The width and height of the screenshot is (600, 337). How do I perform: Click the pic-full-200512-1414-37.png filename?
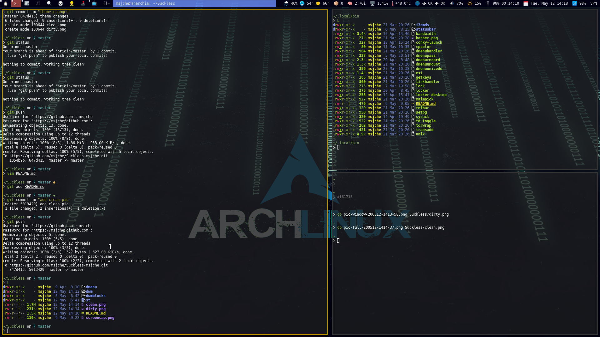click(373, 227)
